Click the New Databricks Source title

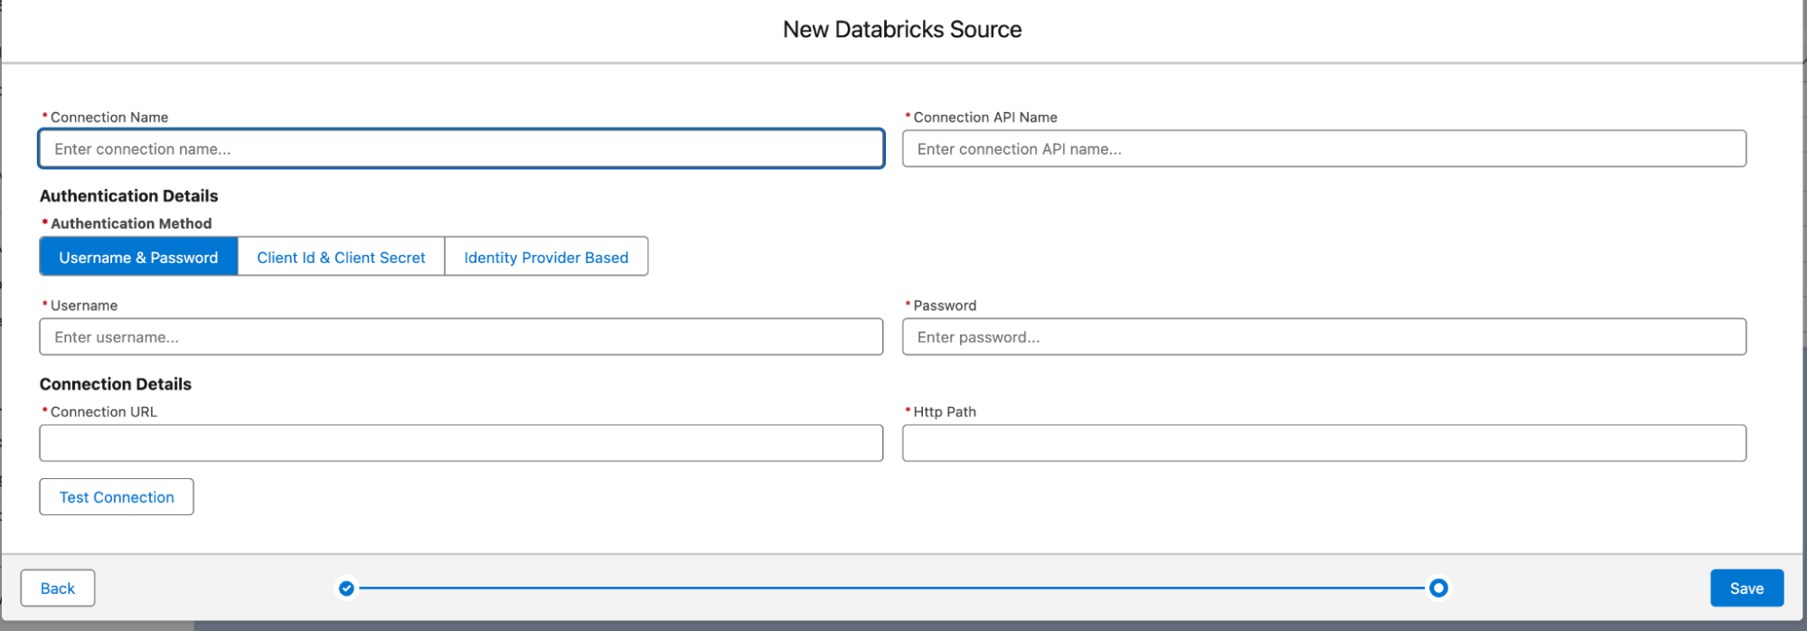point(902,30)
